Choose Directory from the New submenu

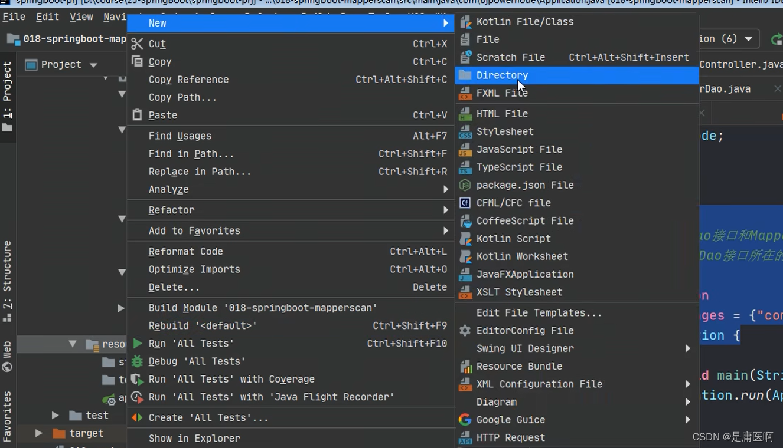tap(577, 75)
